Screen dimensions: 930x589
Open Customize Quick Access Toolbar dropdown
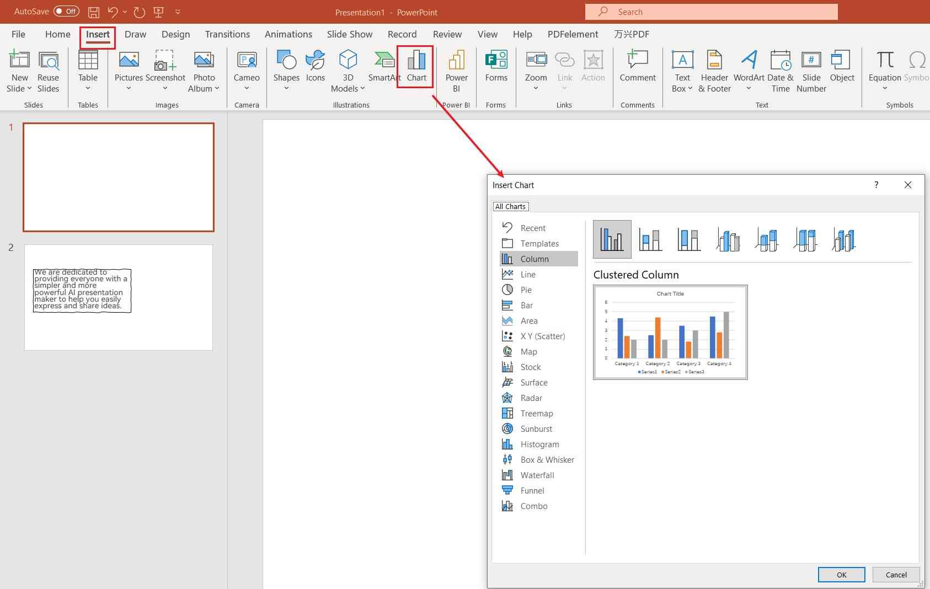click(x=178, y=12)
